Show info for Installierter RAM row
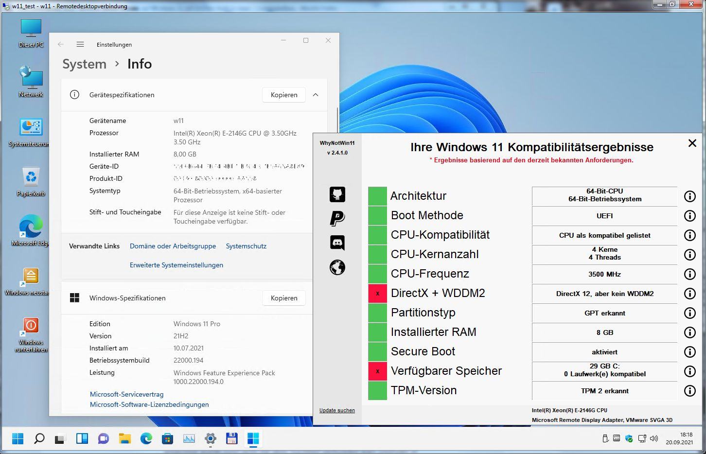The image size is (706, 454). pos(689,332)
